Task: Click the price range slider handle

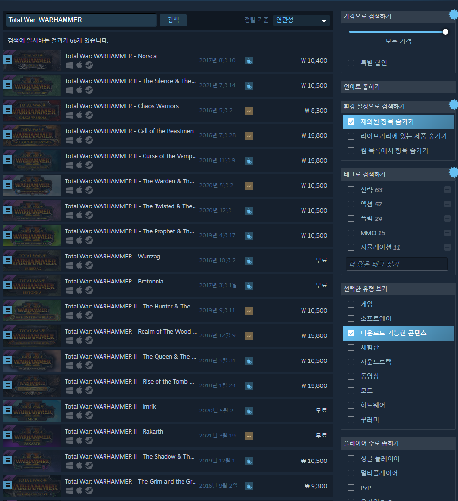Action: tap(445, 32)
